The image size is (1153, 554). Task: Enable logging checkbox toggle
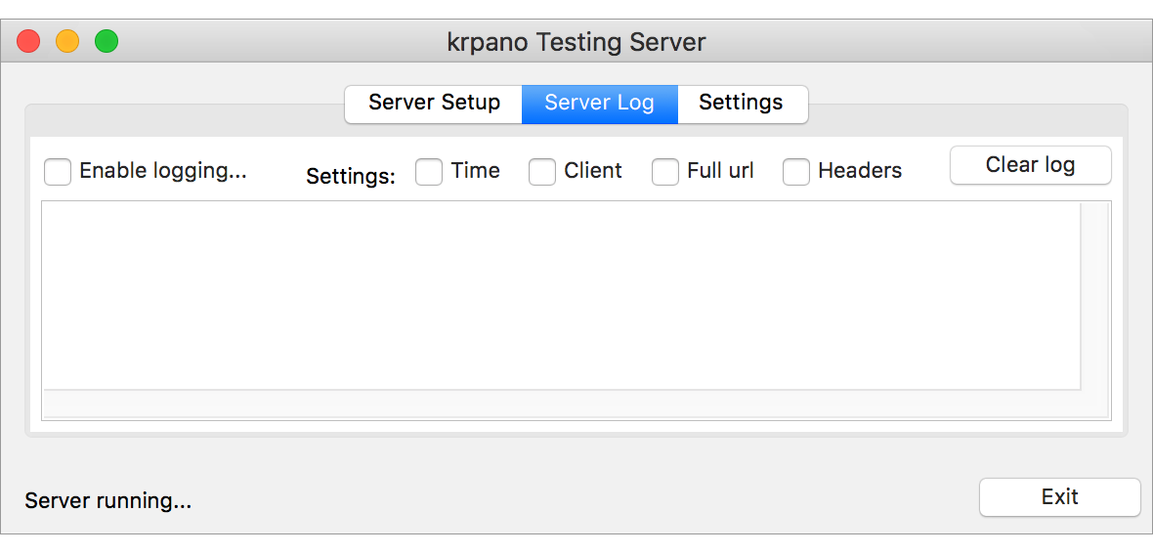[x=58, y=172]
